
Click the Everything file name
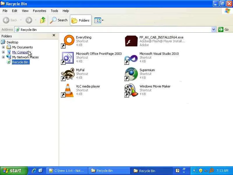coord(84,37)
